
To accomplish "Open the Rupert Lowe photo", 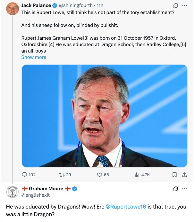I will pyautogui.click(x=104, y=116).
